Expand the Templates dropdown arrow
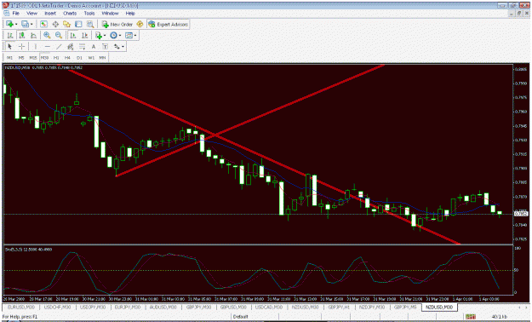 tap(135, 36)
